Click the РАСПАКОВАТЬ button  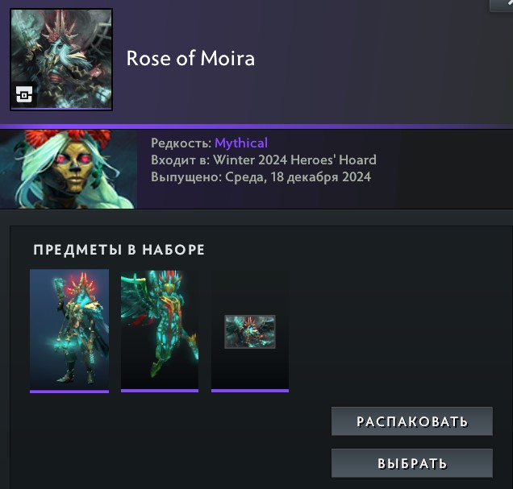(412, 421)
